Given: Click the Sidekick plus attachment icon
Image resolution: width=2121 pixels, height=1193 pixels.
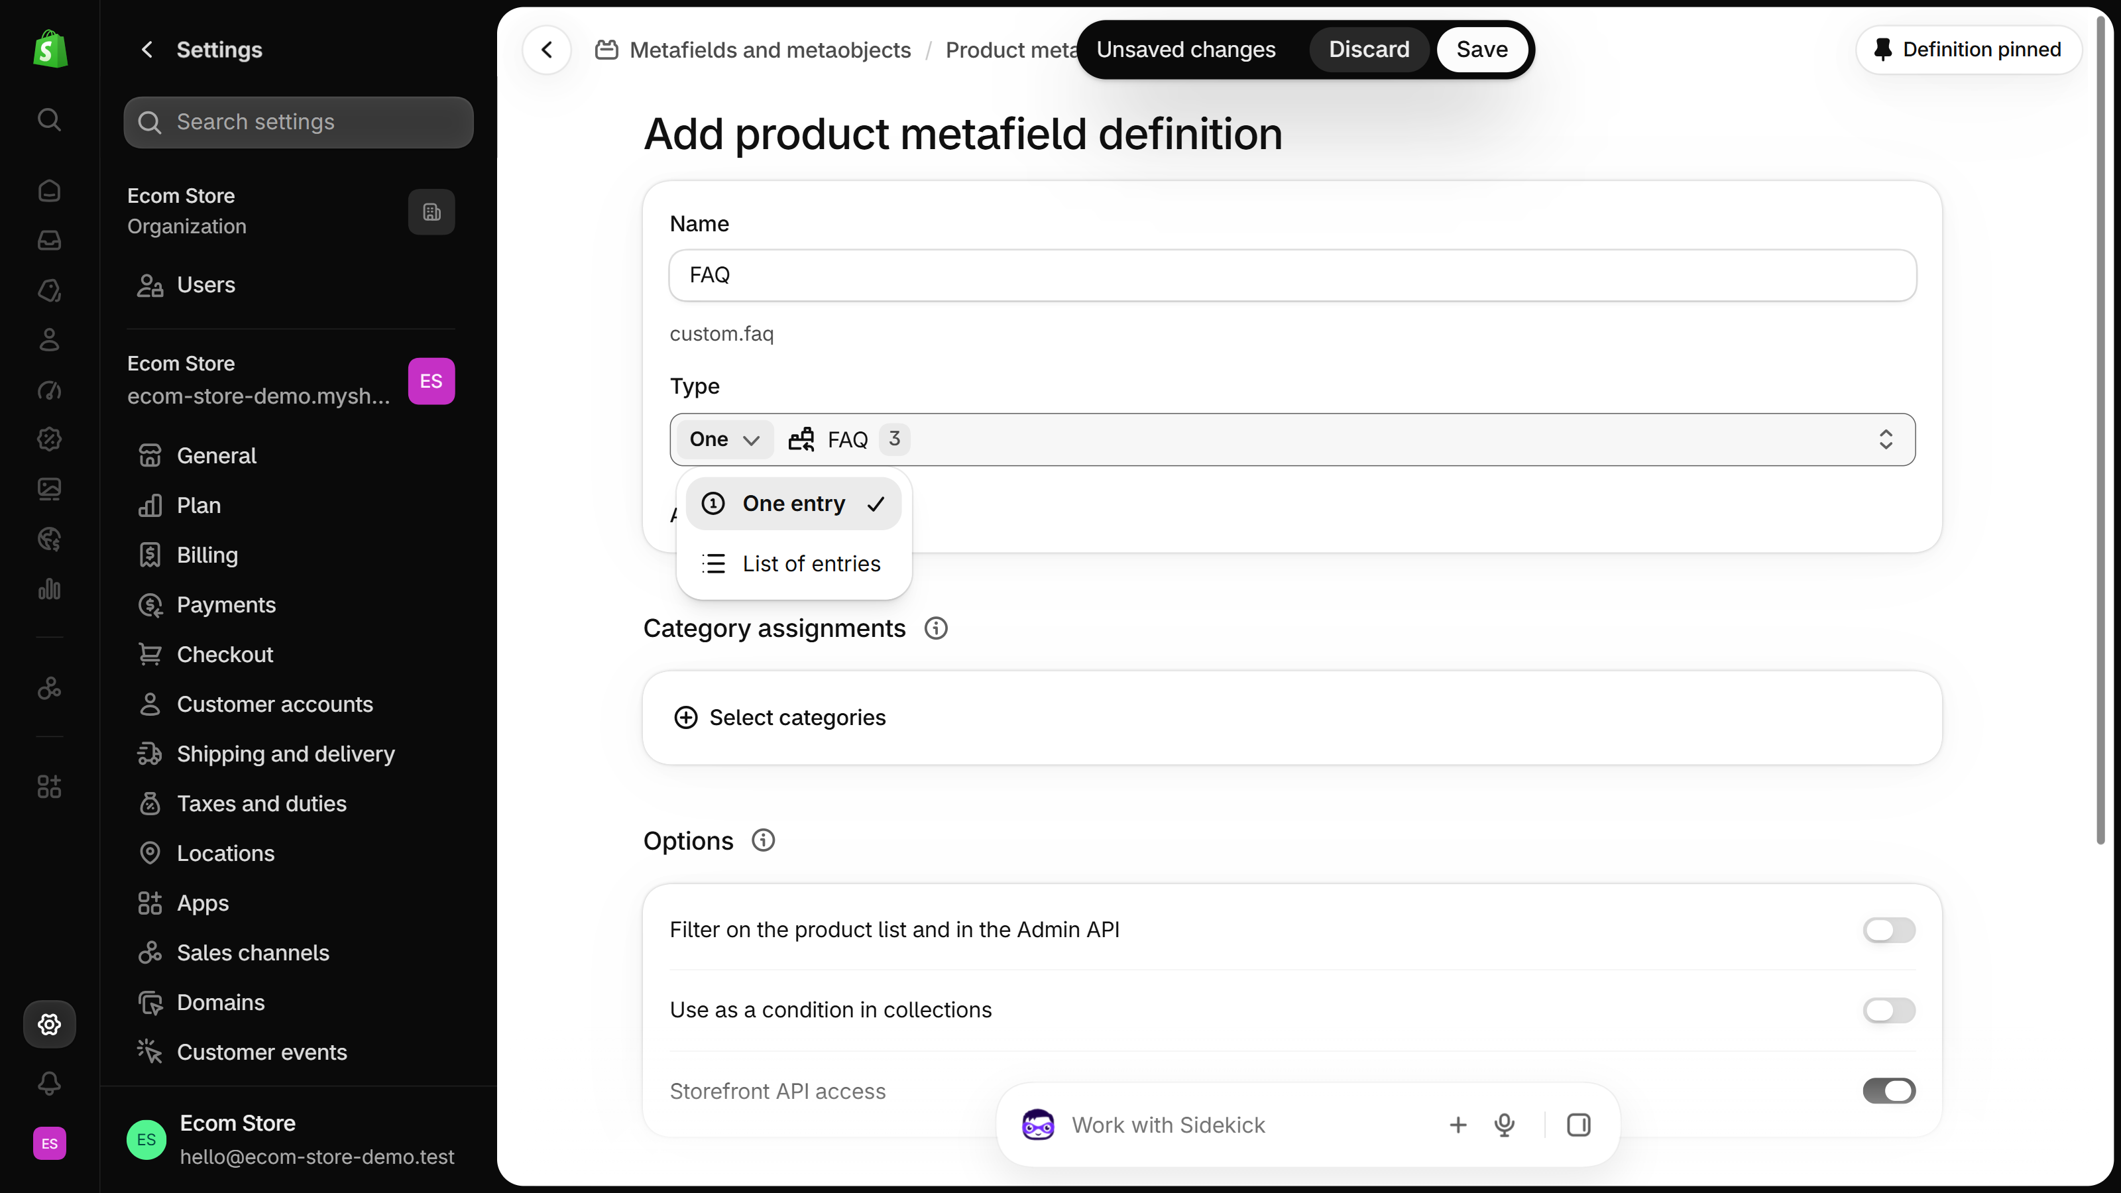Looking at the screenshot, I should click(x=1458, y=1125).
